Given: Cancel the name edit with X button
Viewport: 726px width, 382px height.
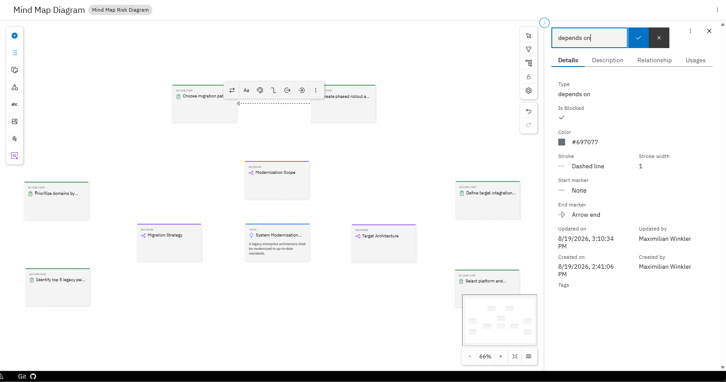Looking at the screenshot, I should coord(659,38).
